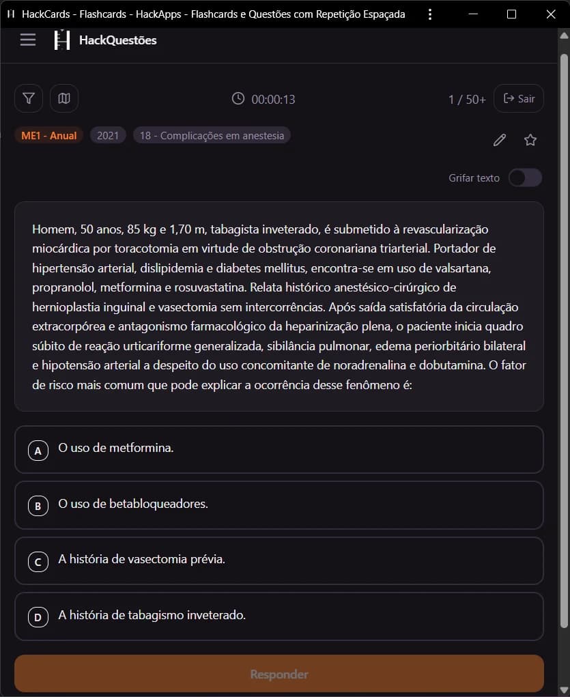Click the 18 - Complicações em anestesia tag
570x697 pixels.
(212, 135)
